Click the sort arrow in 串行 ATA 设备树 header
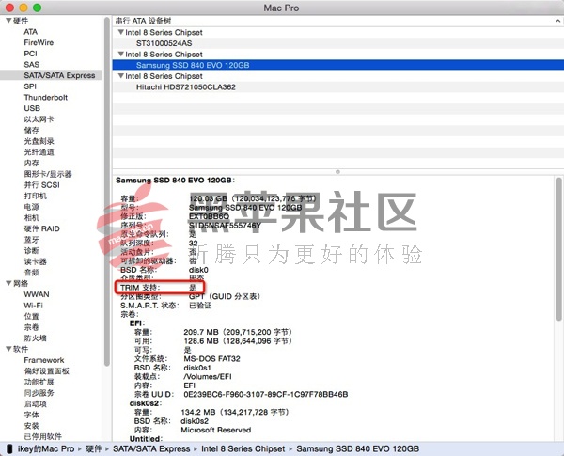 click(557, 21)
